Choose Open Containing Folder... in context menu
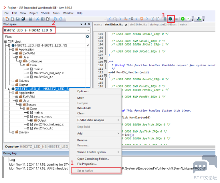Viewport: 220px width, 183px height. [93, 159]
